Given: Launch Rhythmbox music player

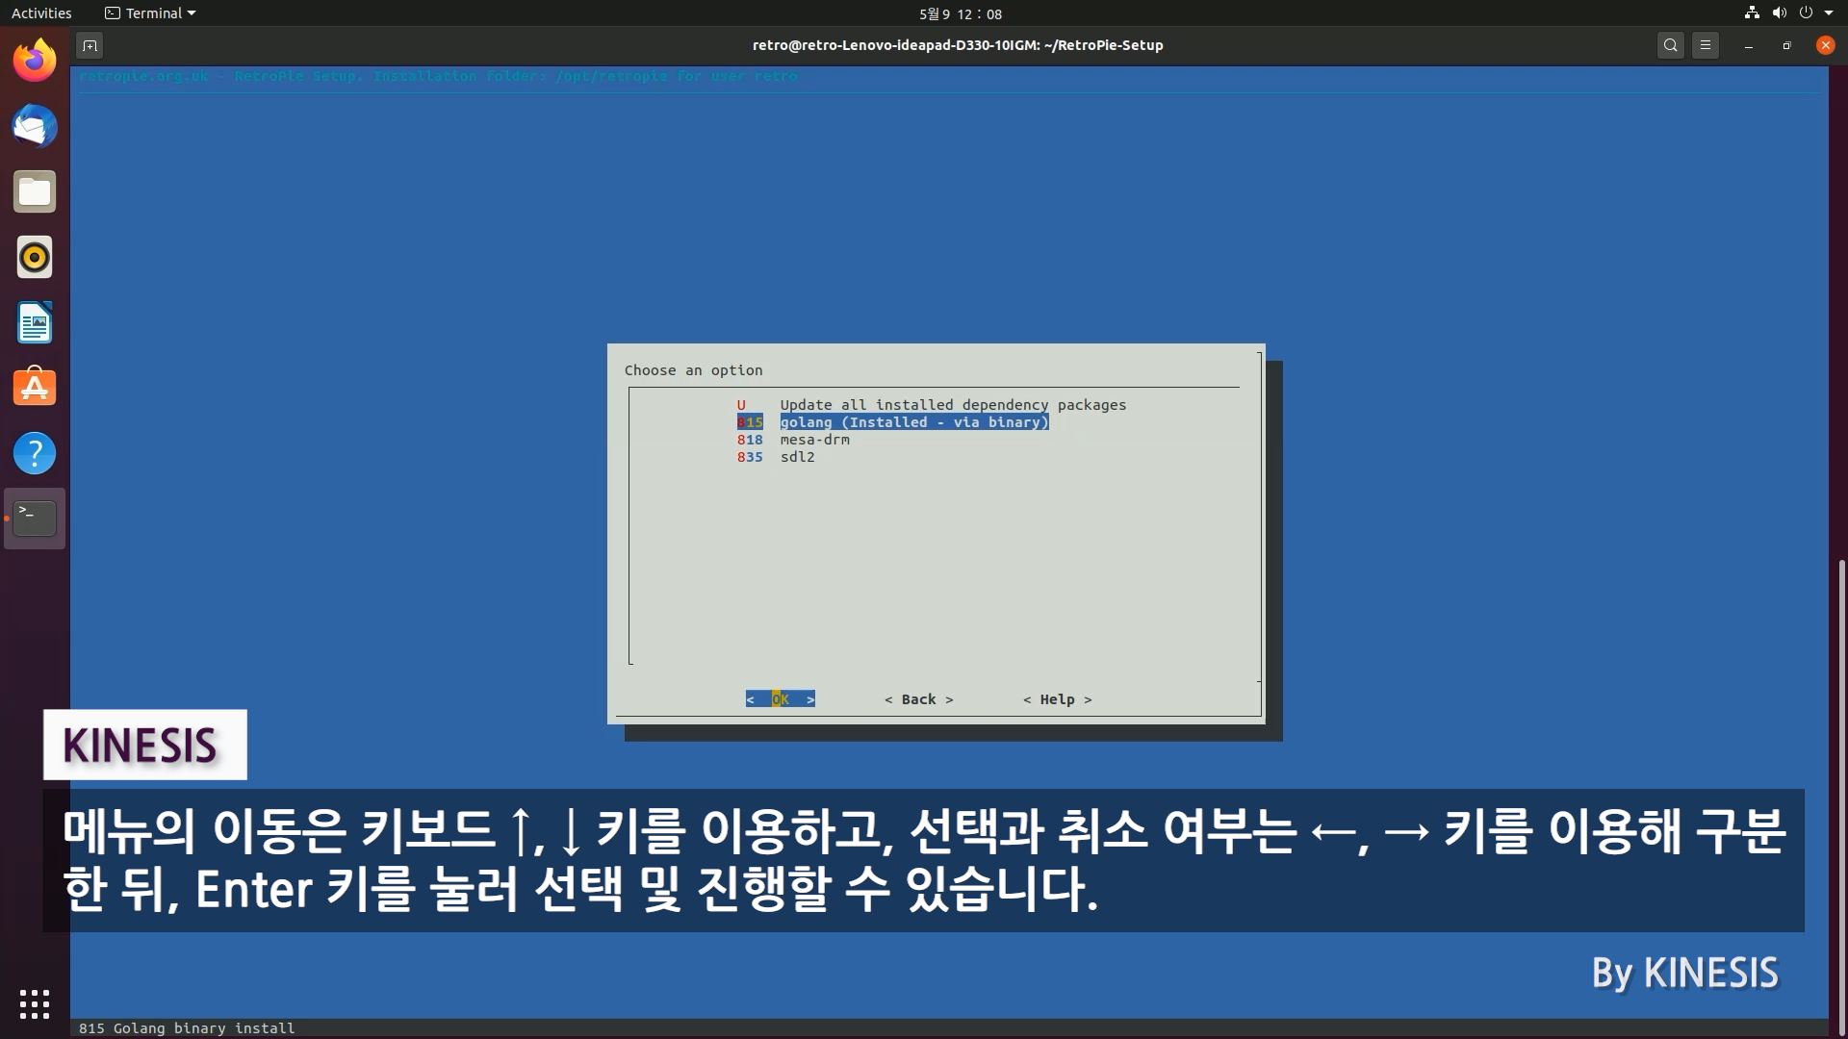Looking at the screenshot, I should coord(35,258).
